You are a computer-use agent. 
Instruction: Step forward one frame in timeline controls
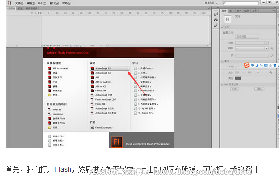[x=54, y=46]
